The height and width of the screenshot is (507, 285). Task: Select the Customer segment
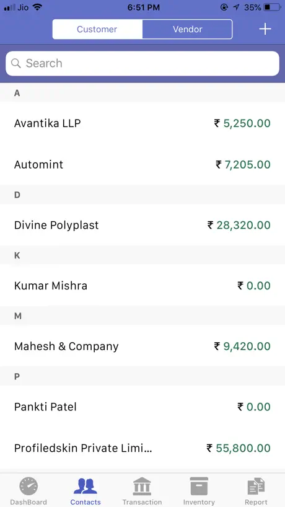pyautogui.click(x=97, y=29)
